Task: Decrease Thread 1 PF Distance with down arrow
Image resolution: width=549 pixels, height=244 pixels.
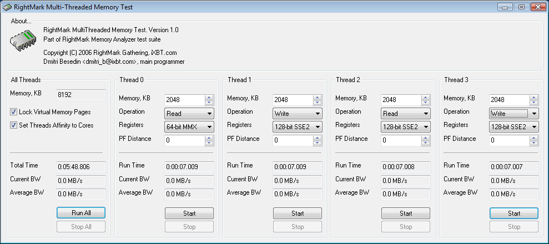Action: tap(317, 143)
